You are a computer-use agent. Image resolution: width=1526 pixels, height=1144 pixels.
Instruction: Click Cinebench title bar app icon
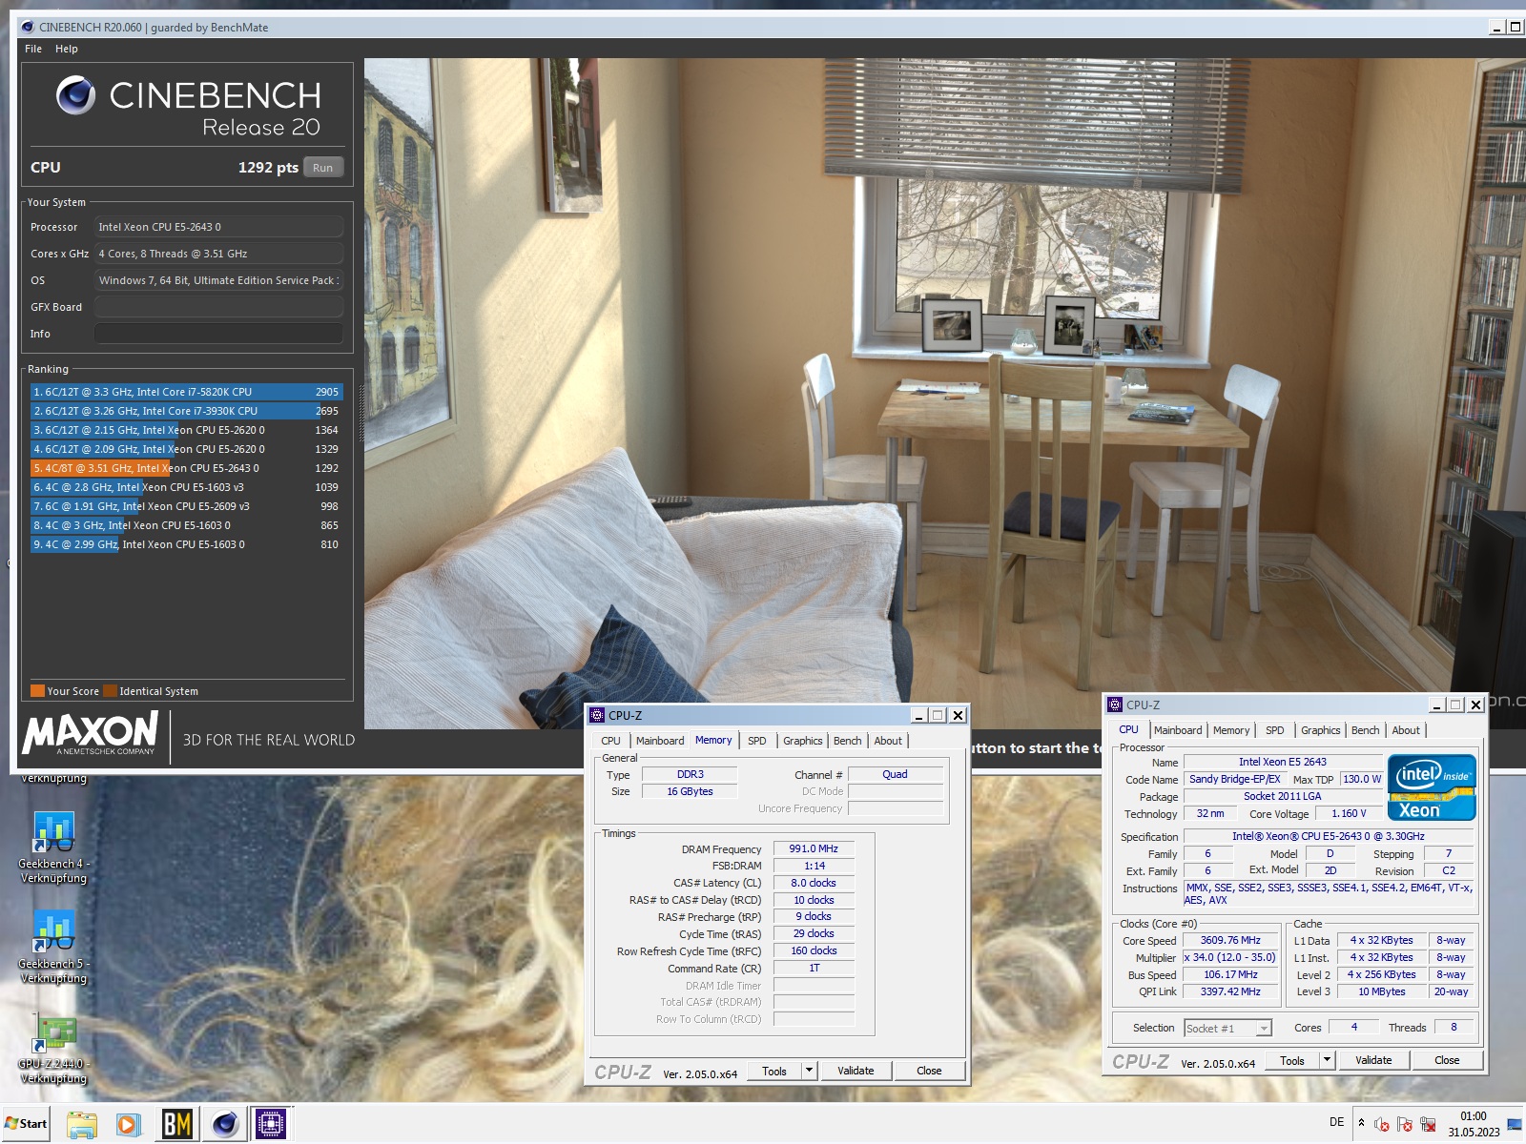(x=28, y=27)
